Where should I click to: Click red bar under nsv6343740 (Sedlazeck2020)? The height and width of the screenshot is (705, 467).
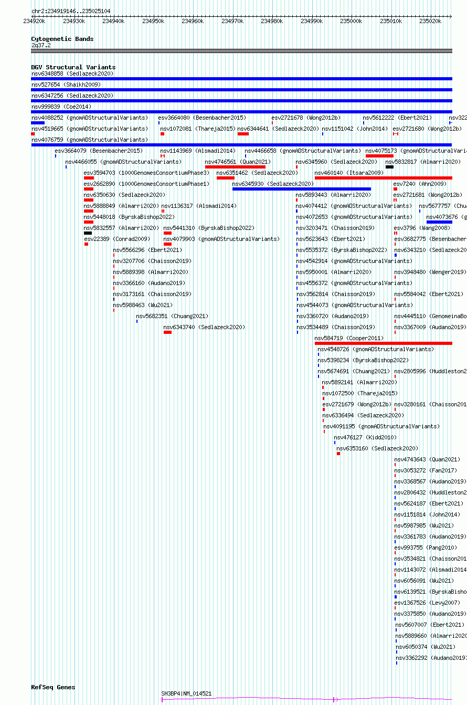tap(167, 332)
